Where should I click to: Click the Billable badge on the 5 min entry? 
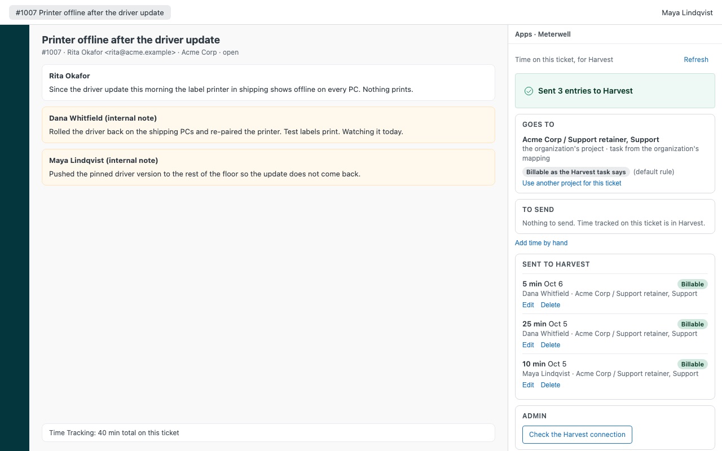(x=692, y=284)
